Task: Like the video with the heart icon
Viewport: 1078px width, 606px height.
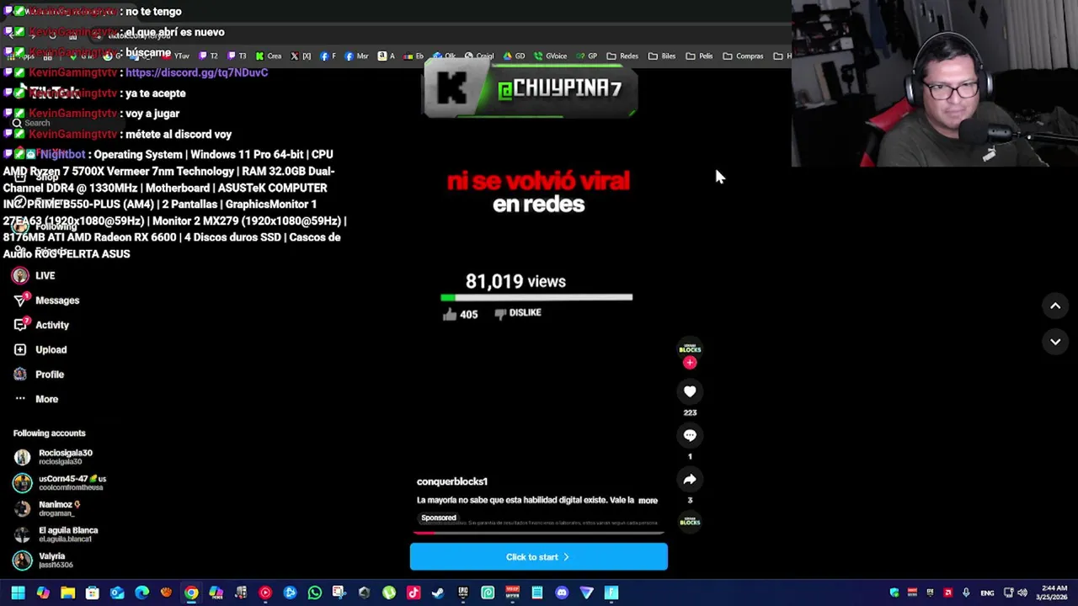Action: (x=690, y=391)
